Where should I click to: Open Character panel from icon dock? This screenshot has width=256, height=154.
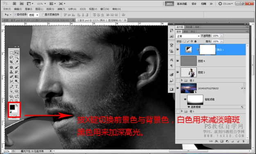(x=172, y=60)
